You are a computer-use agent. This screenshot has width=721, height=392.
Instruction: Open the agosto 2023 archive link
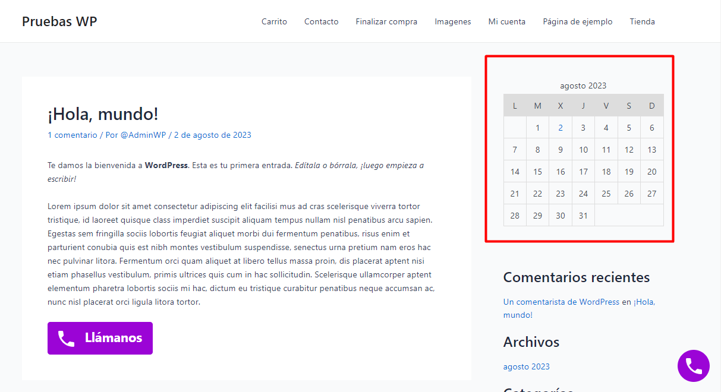(527, 366)
